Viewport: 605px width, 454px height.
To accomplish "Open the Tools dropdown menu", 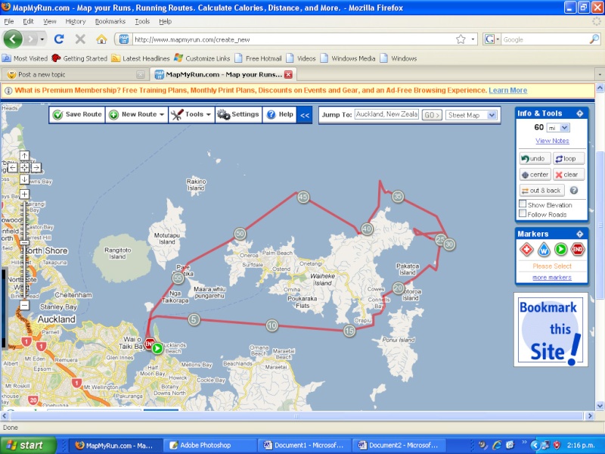I will pyautogui.click(x=191, y=115).
